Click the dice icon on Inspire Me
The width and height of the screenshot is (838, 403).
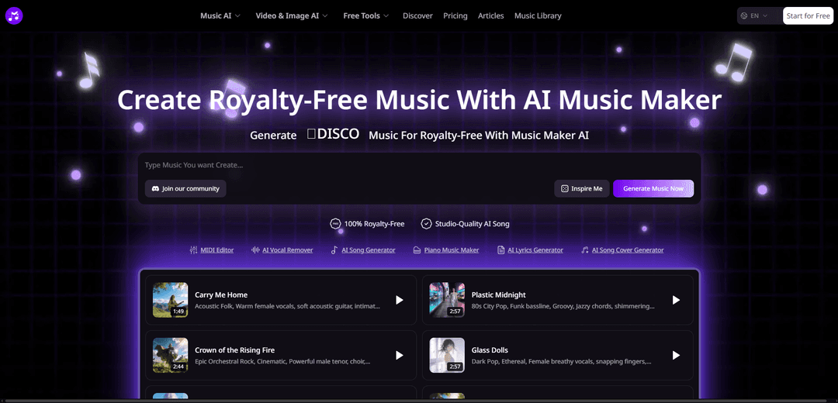[564, 188]
